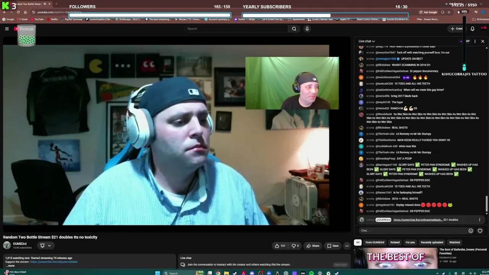Image resolution: width=489 pixels, height=275 pixels.
Task: Like the video
Action: coord(280,246)
